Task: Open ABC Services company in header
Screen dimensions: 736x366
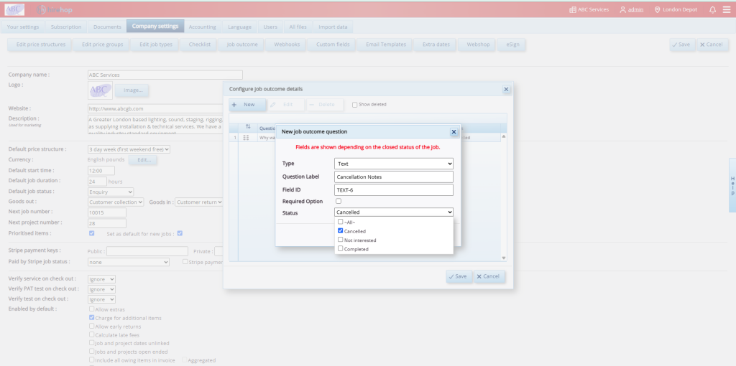Action: 589,9
